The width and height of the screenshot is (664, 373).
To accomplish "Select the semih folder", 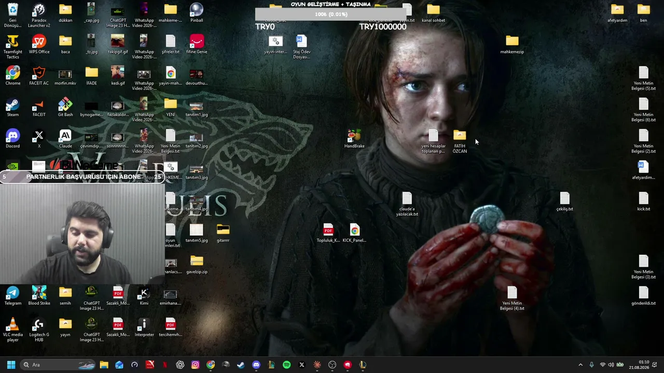I will tap(65, 296).
